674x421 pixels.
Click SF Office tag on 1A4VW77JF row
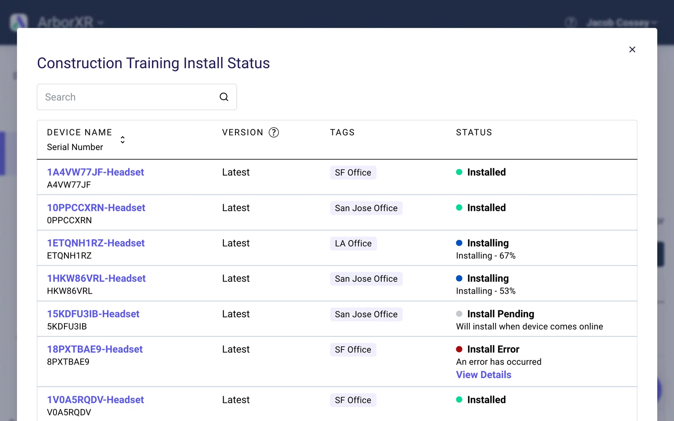[x=353, y=173]
